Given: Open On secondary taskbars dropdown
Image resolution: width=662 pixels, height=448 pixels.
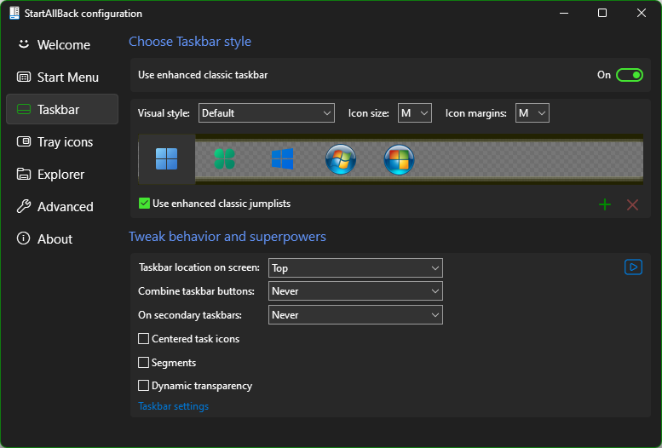Looking at the screenshot, I should (x=355, y=315).
